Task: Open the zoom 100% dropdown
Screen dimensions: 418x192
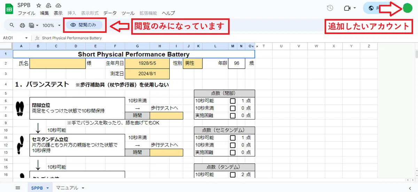Action: click(52, 25)
